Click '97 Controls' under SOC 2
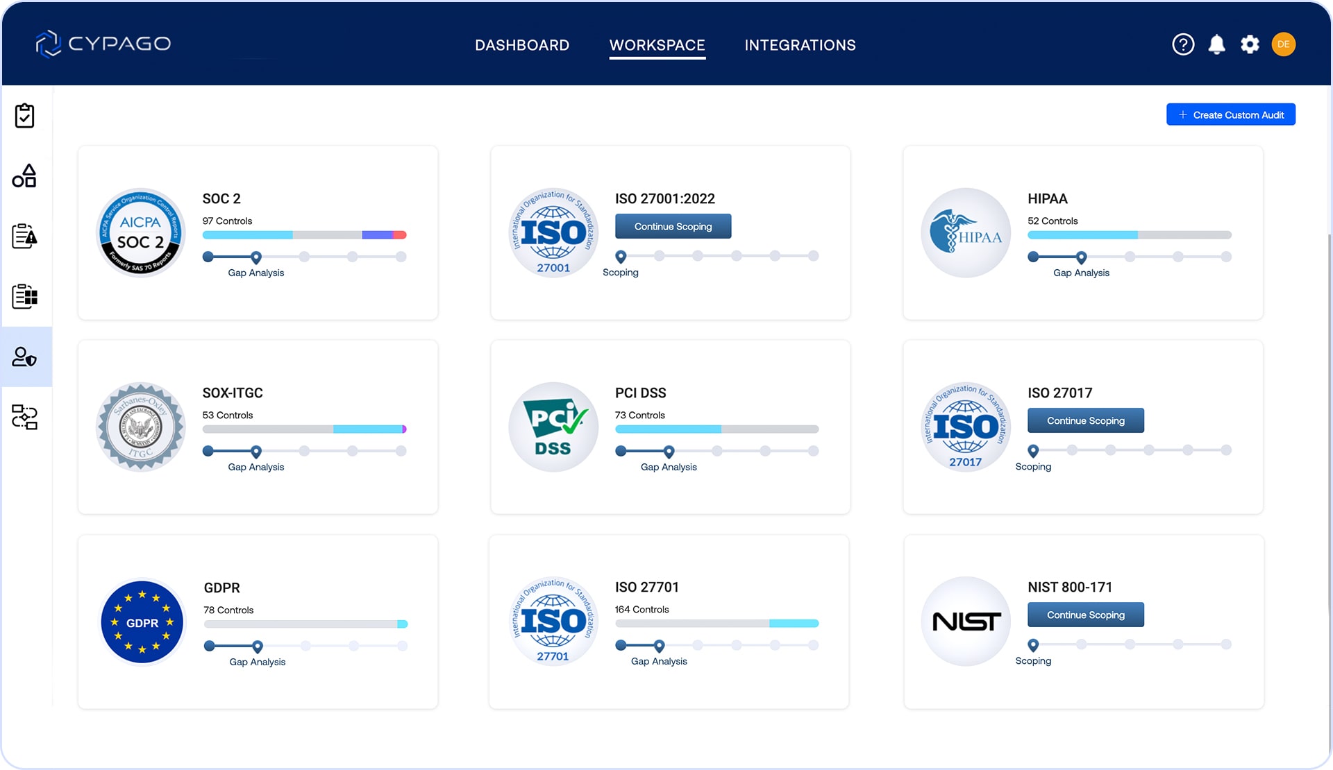The height and width of the screenshot is (770, 1333). coord(227,221)
